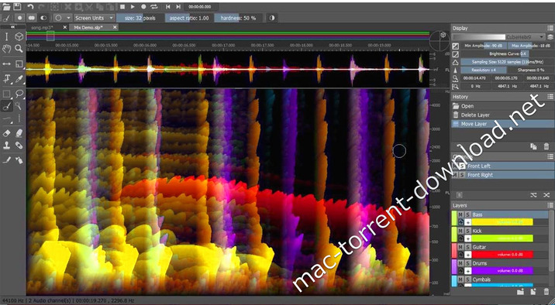Close the song.mp3 tab
The height and width of the screenshot is (305, 555).
click(x=65, y=27)
